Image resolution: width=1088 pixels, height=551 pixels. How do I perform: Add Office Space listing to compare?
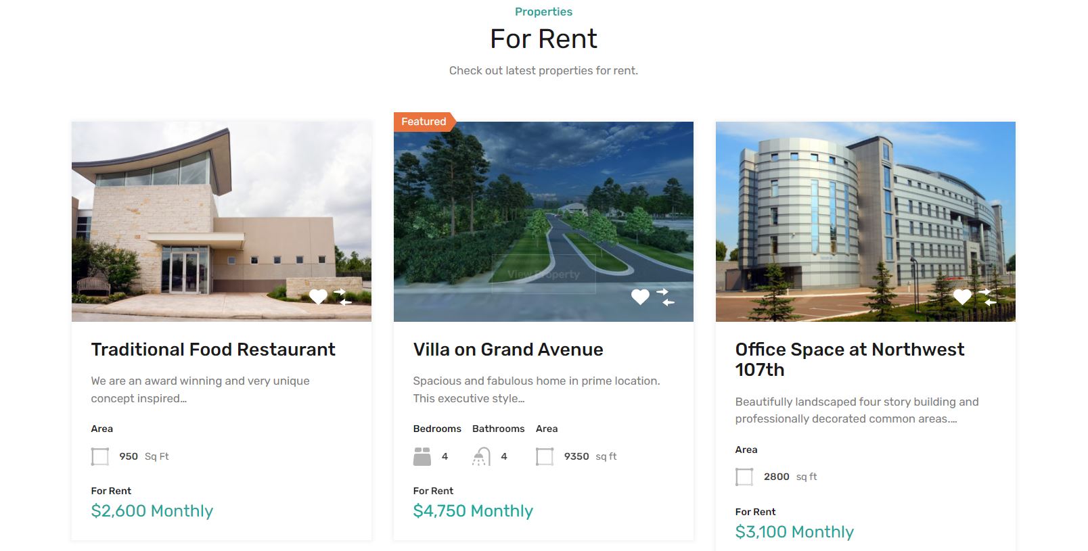coord(988,297)
